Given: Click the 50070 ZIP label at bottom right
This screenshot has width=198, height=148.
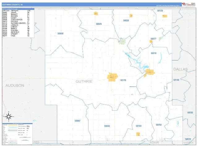Looking at the screenshot, I should point(188,139).
